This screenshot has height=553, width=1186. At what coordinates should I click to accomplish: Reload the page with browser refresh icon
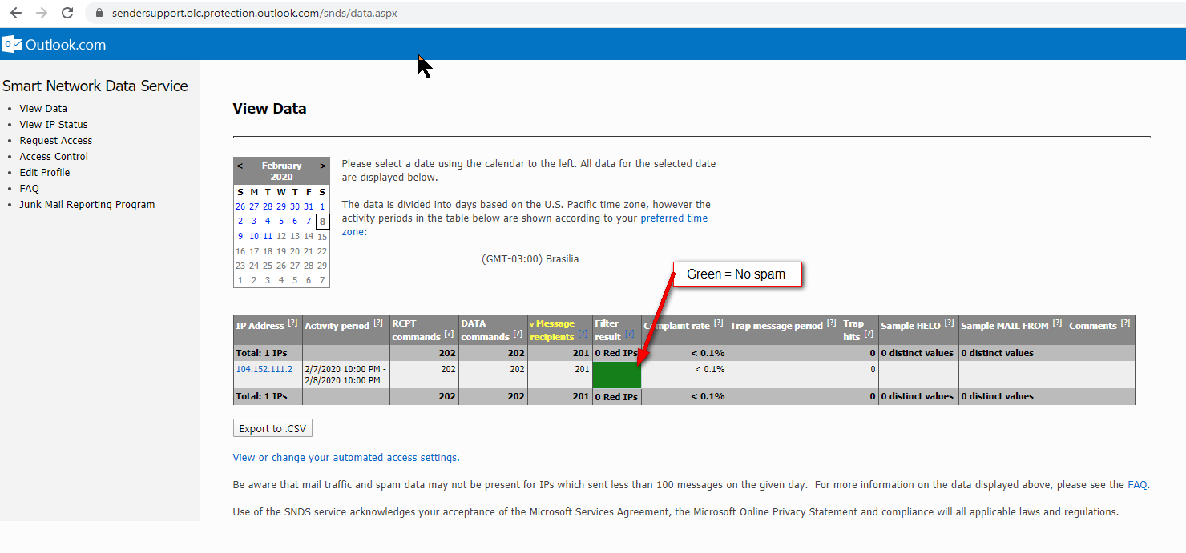pyautogui.click(x=67, y=13)
